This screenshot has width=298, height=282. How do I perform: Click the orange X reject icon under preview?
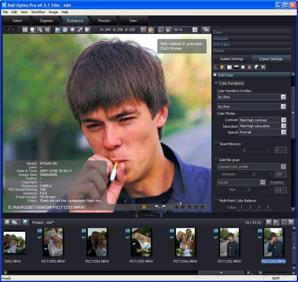tap(144, 207)
